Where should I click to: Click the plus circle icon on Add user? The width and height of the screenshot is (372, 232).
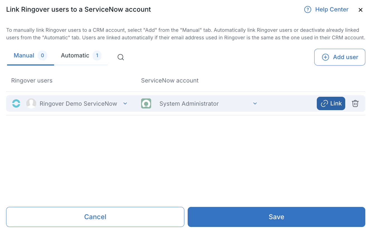(325, 57)
